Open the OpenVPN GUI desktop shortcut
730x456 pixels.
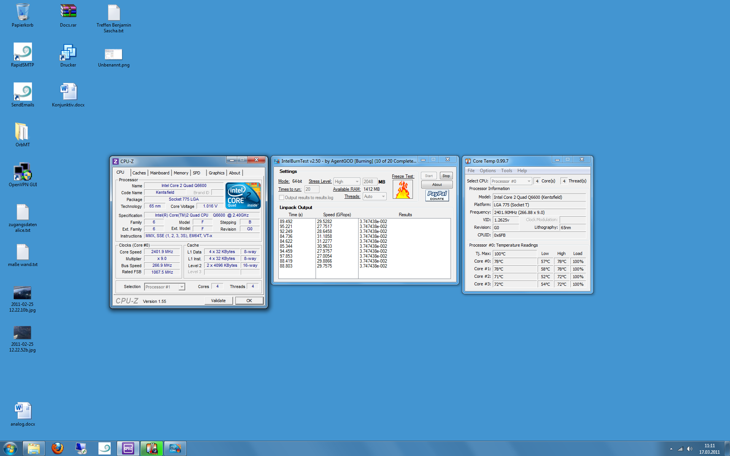click(22, 172)
